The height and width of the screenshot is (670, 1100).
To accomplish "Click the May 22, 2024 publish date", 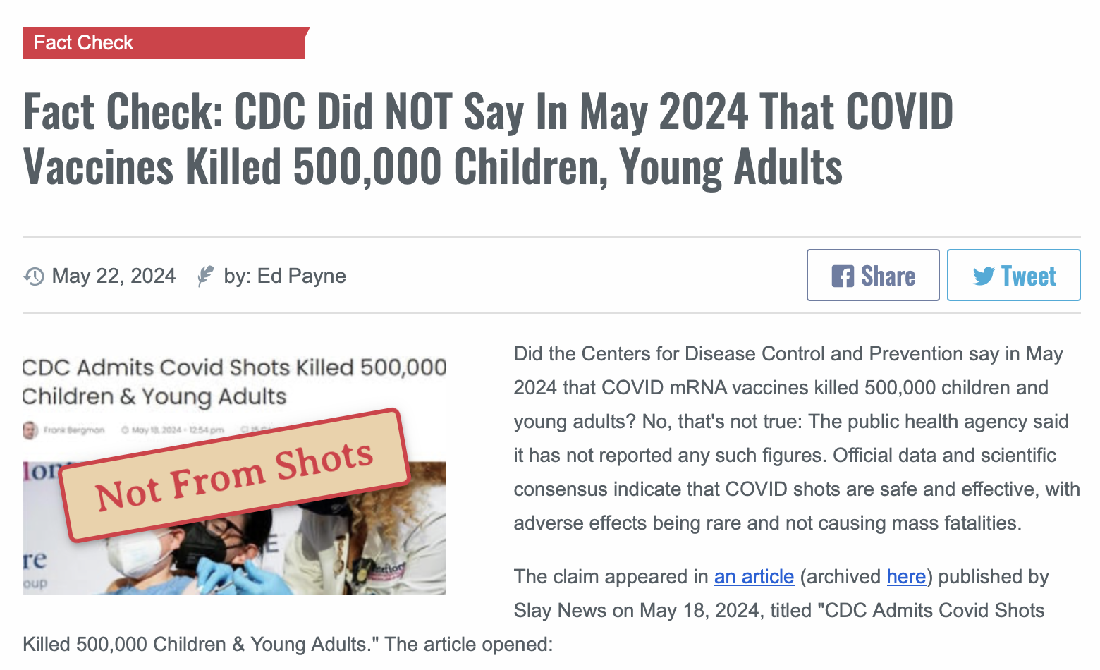I will [x=114, y=276].
